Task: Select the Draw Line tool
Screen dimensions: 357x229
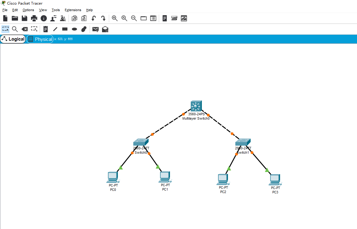Action: tap(55, 29)
